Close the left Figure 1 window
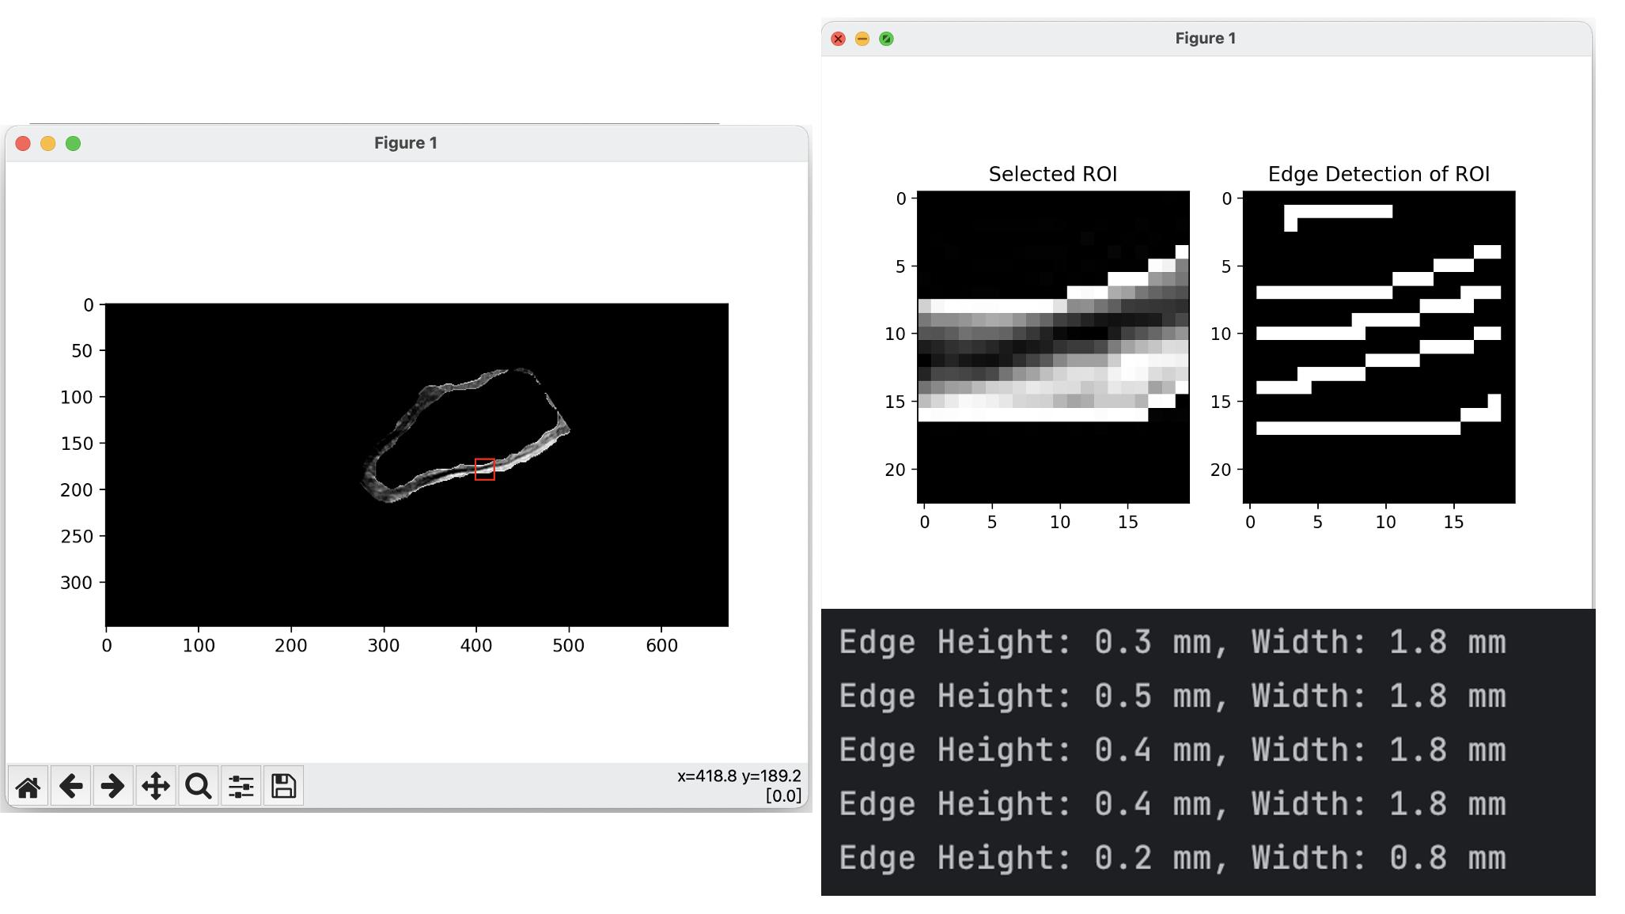Screen dimensions: 1625x914 click(x=23, y=143)
